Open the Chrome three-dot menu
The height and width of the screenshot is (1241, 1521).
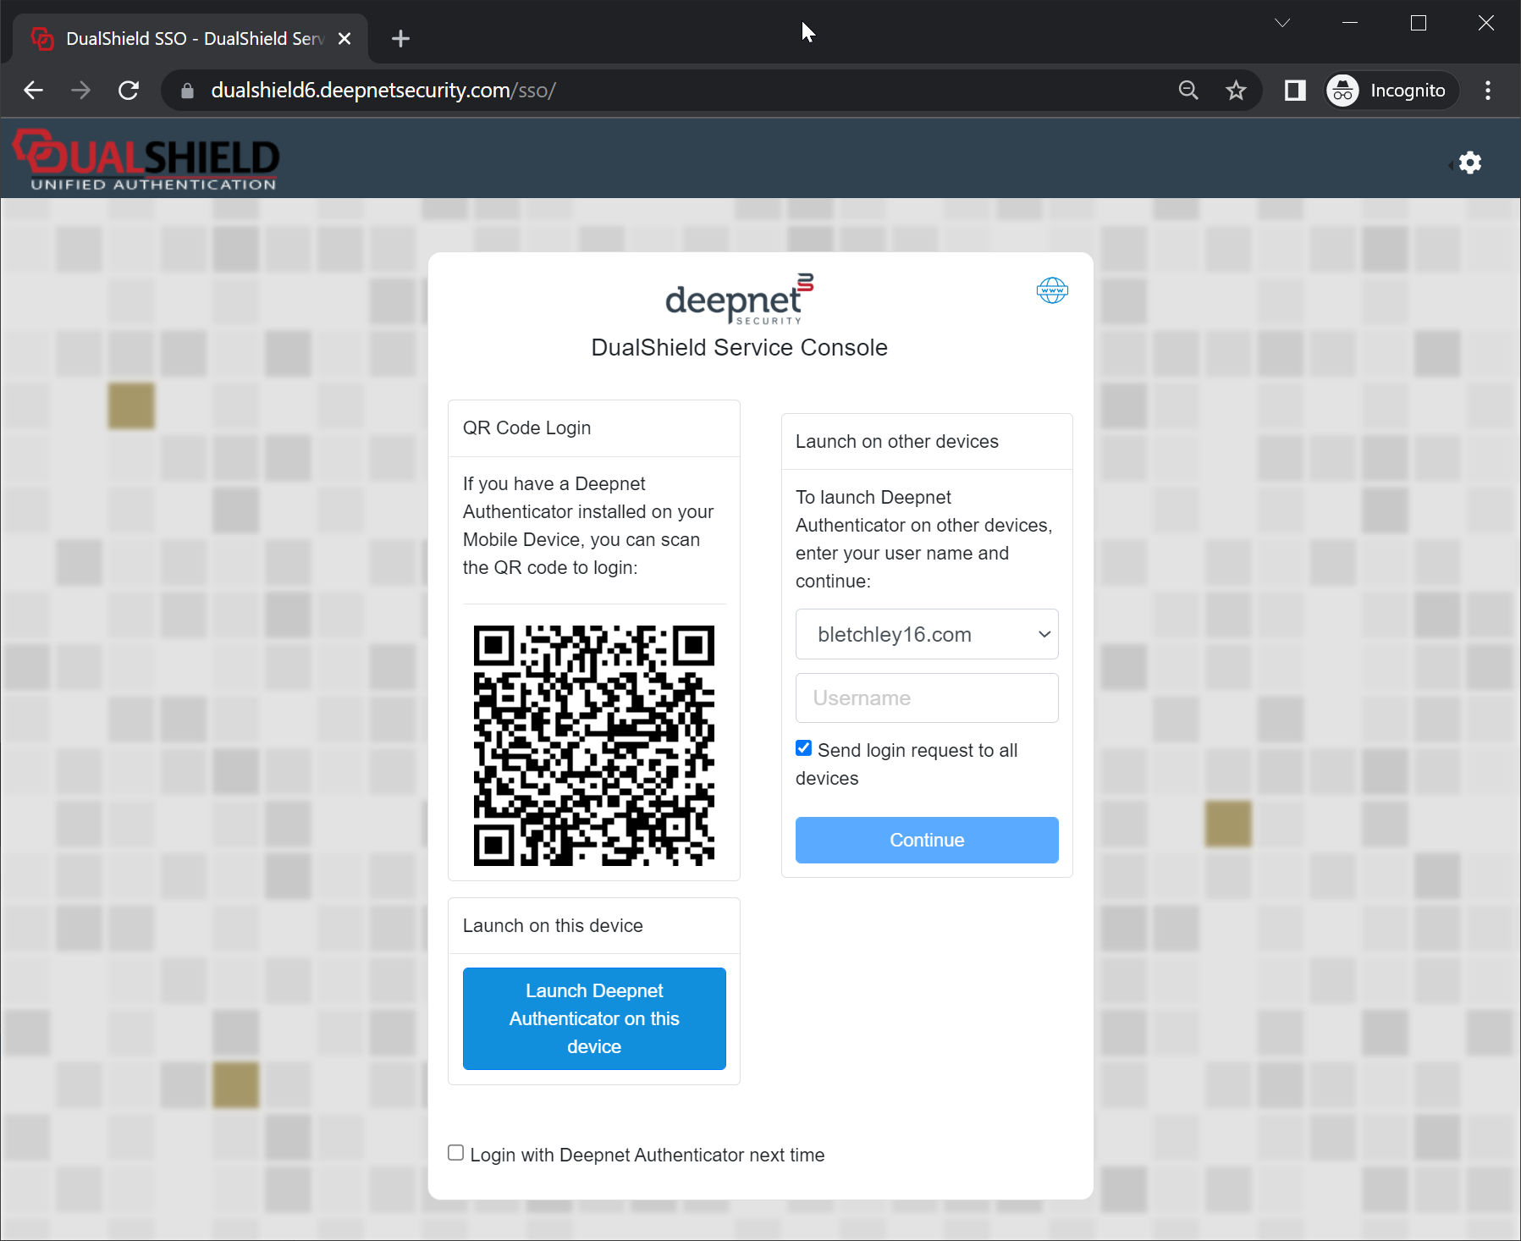coord(1487,91)
